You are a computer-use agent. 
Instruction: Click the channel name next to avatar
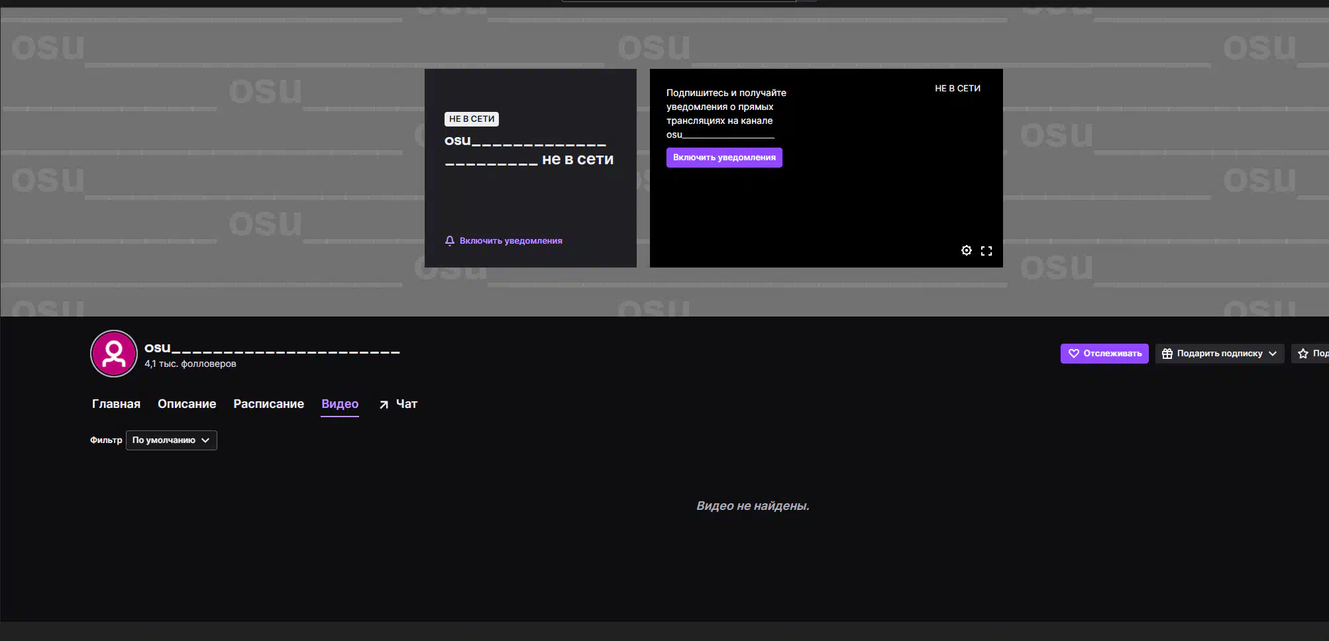272,348
